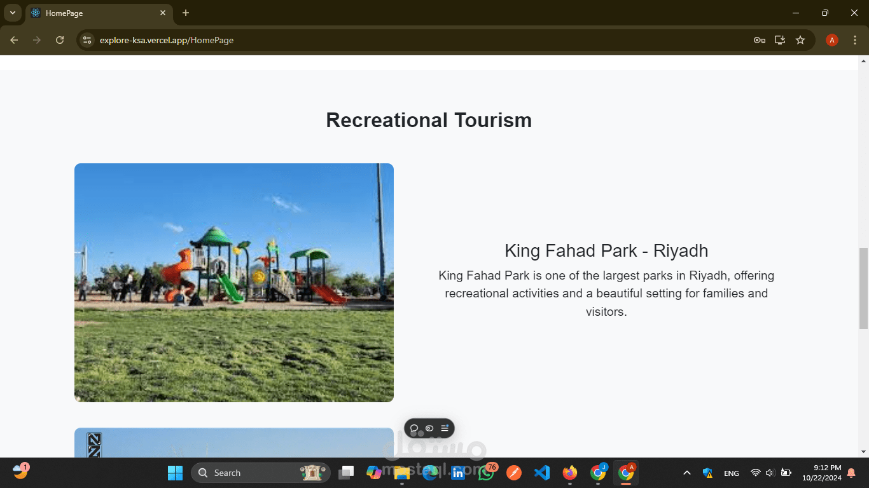The height and width of the screenshot is (488, 869).
Task: Open Visual Studio Code from the taskbar
Action: click(542, 473)
